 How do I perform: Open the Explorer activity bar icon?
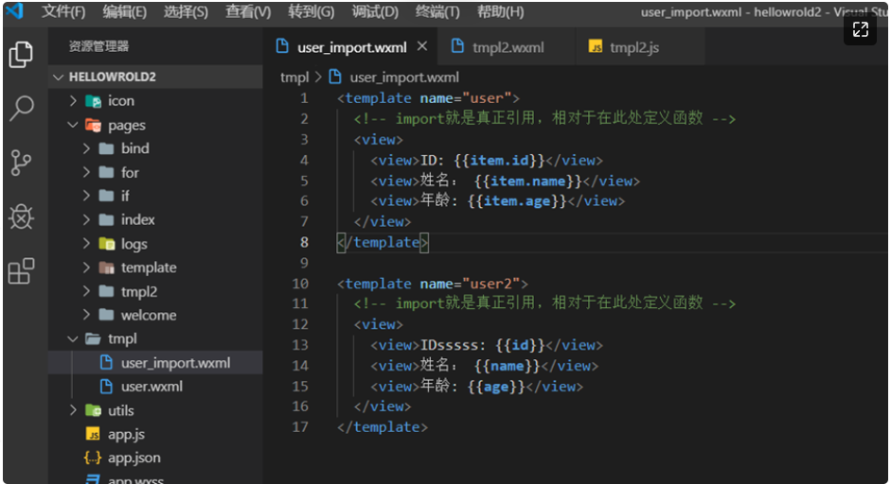pos(21,55)
